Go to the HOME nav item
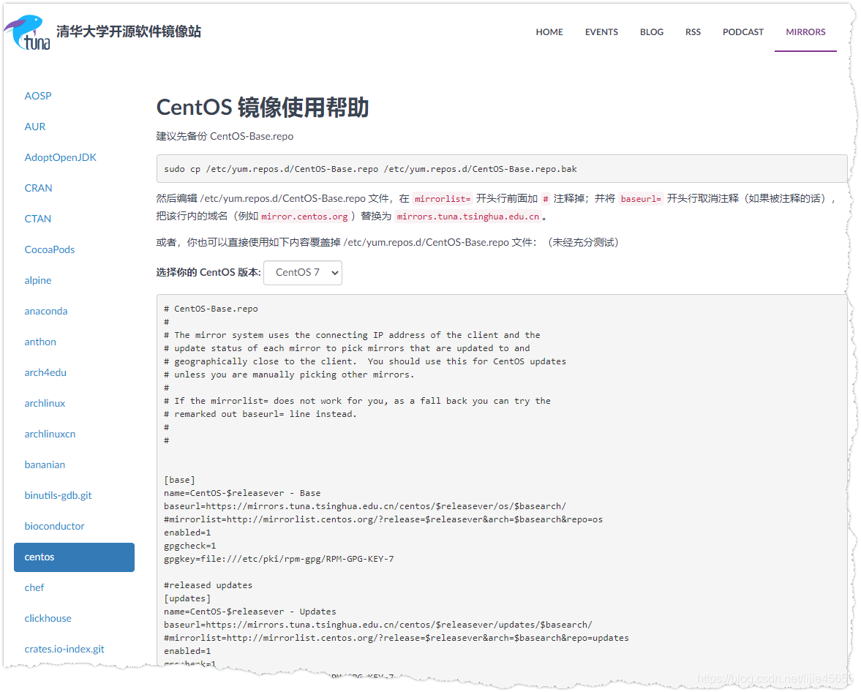The width and height of the screenshot is (861, 692). pyautogui.click(x=549, y=32)
